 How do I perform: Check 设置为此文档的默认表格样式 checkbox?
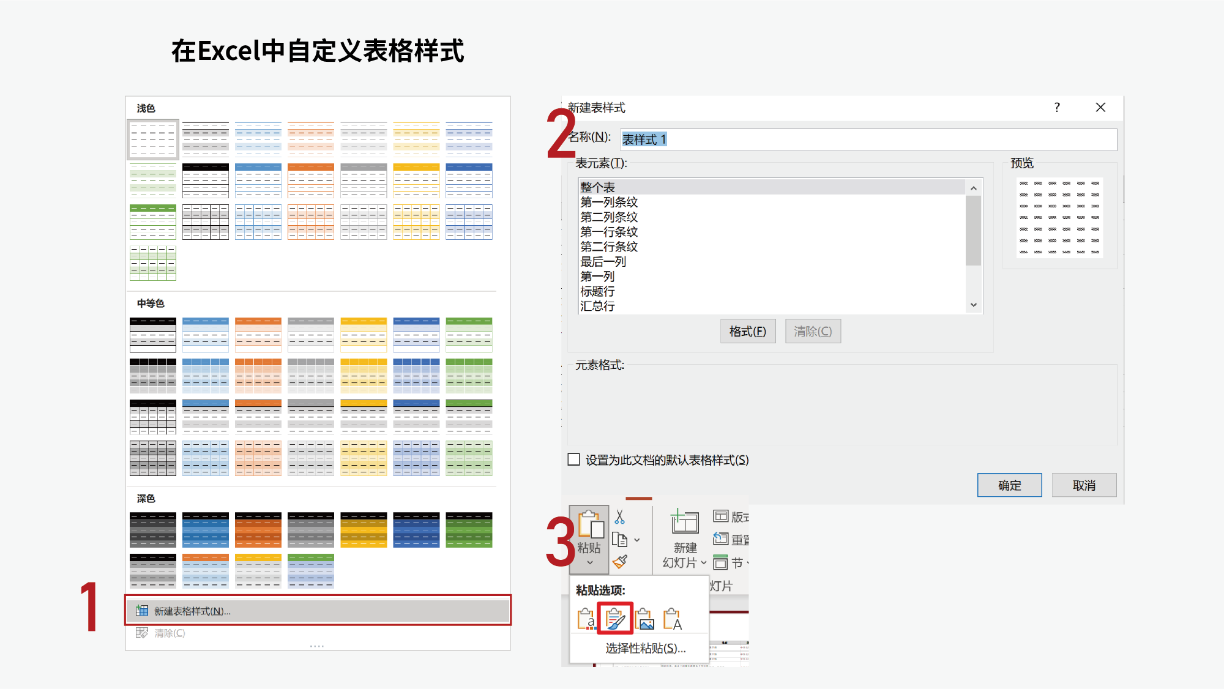[573, 460]
